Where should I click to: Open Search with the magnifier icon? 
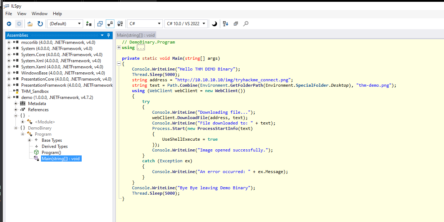coord(246,24)
